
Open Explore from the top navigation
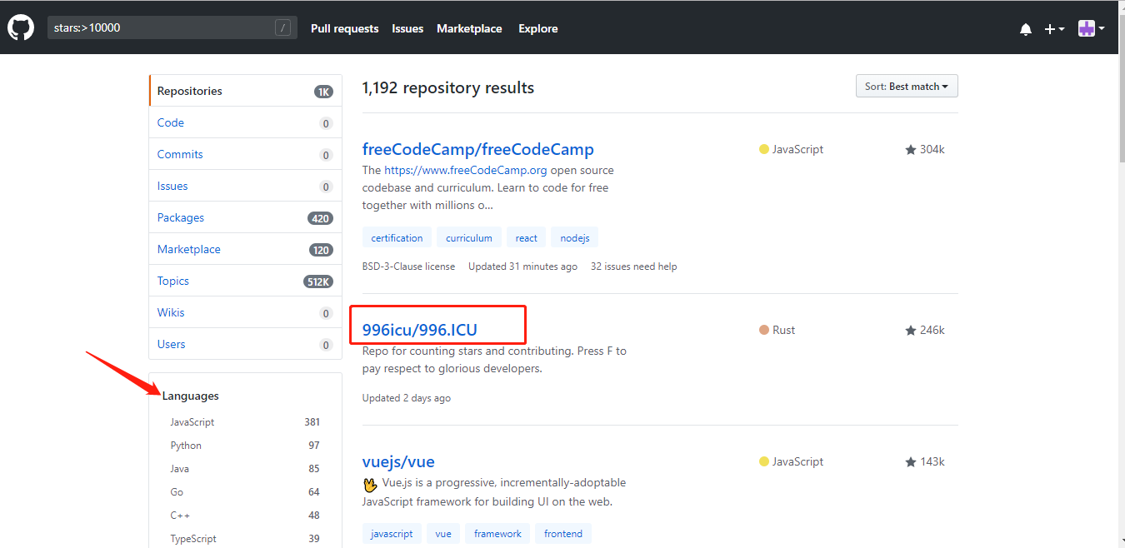[537, 28]
